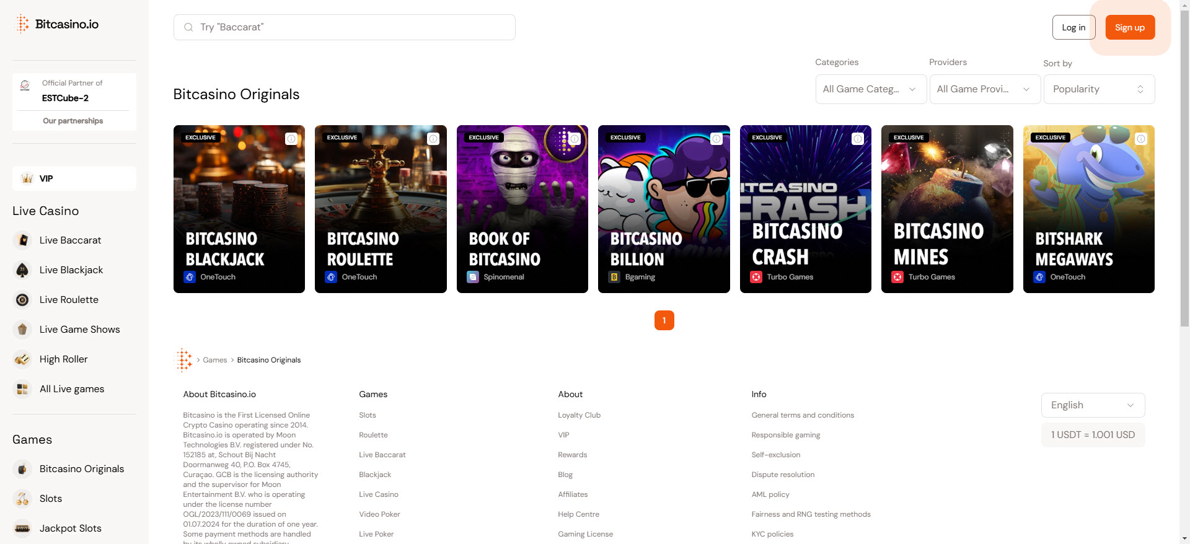Click the Sign up button

(1130, 27)
